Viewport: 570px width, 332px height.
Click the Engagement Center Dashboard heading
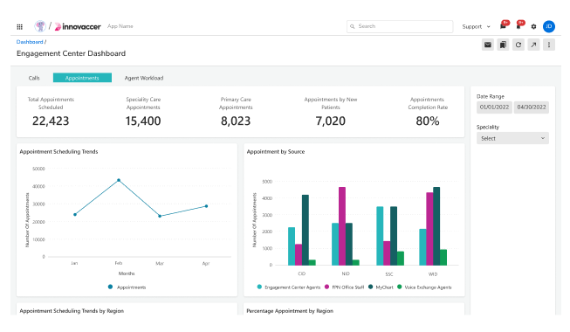coord(72,53)
